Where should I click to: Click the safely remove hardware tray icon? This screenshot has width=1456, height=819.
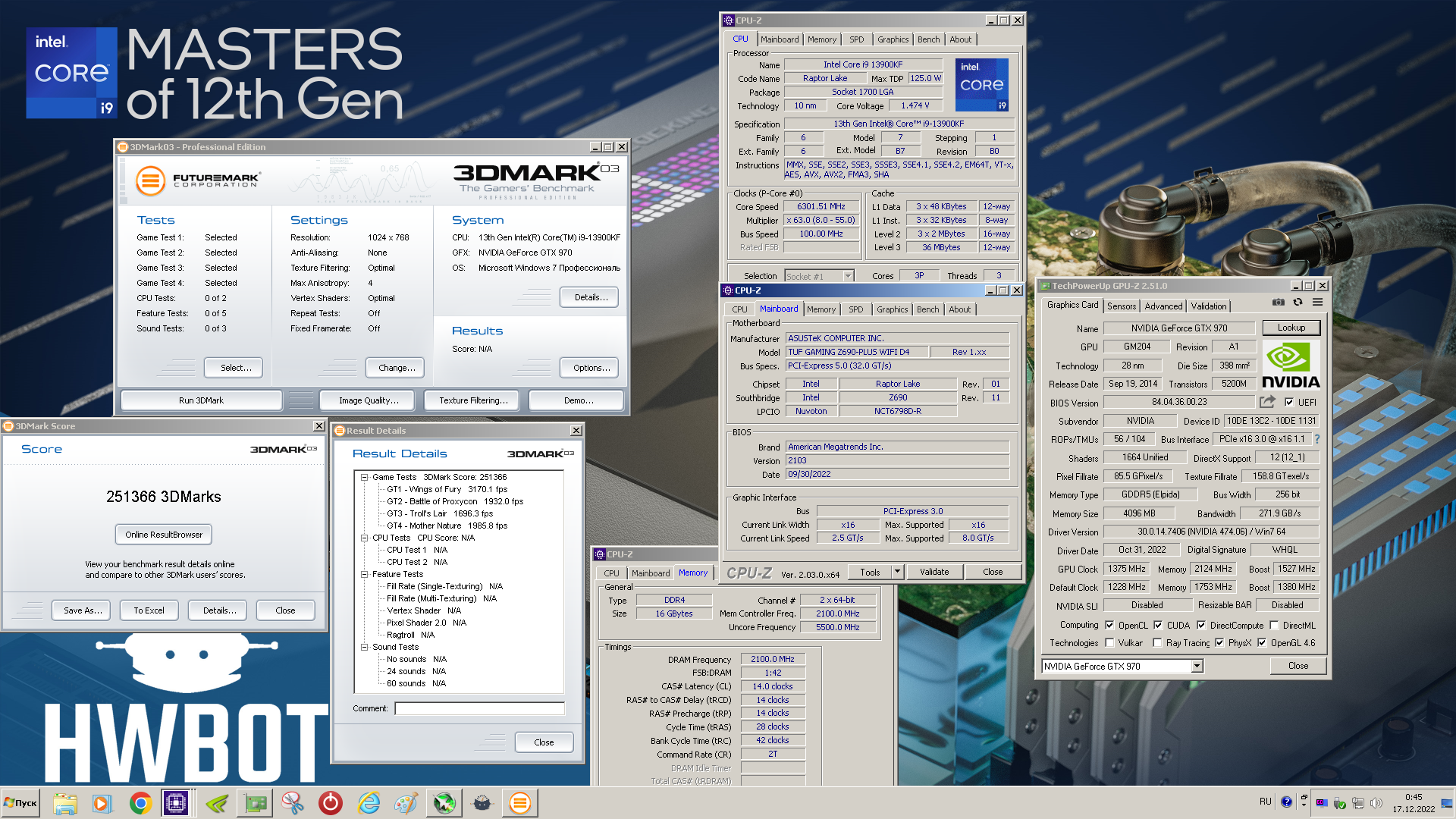[1340, 802]
